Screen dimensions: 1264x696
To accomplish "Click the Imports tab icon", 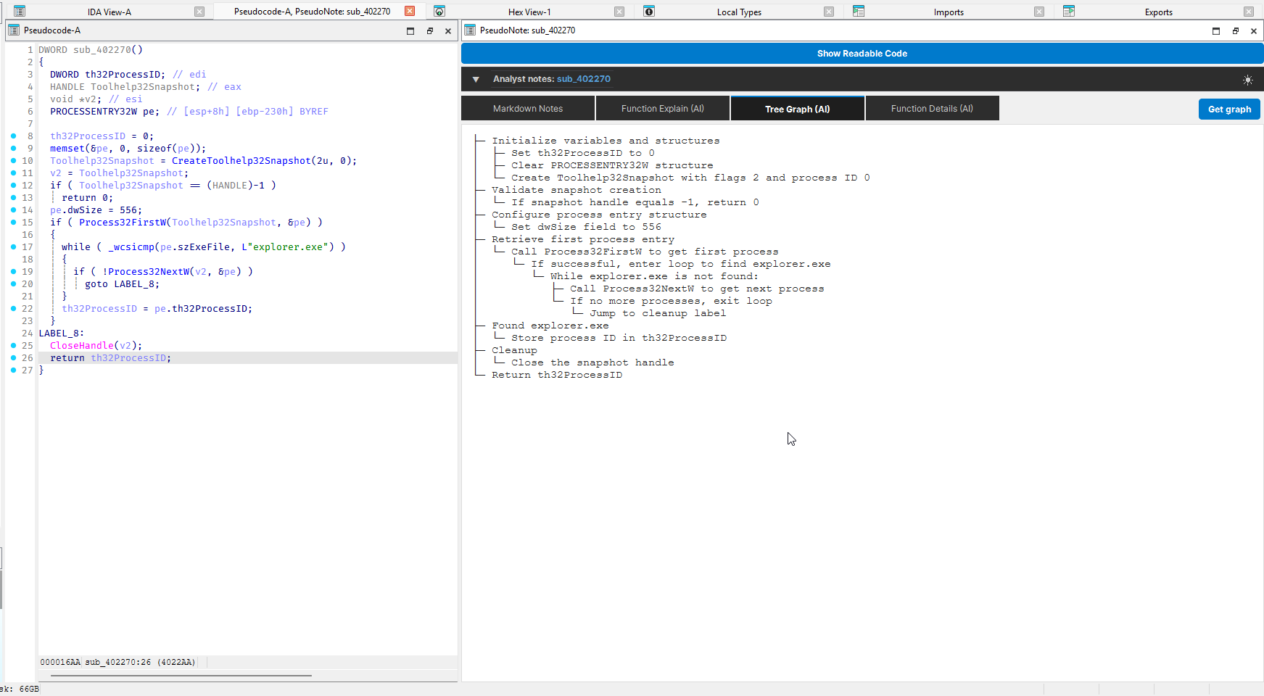I will pos(859,11).
